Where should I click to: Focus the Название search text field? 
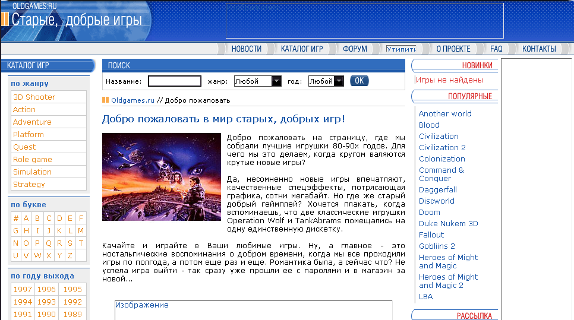(x=175, y=81)
